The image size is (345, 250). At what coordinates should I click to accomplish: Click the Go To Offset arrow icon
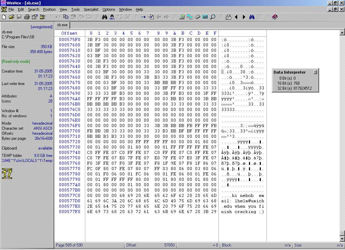(143, 17)
